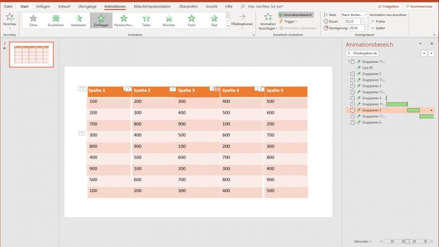Apply the Teilen animation effect
The width and height of the screenshot is (439, 247).
coord(146,20)
